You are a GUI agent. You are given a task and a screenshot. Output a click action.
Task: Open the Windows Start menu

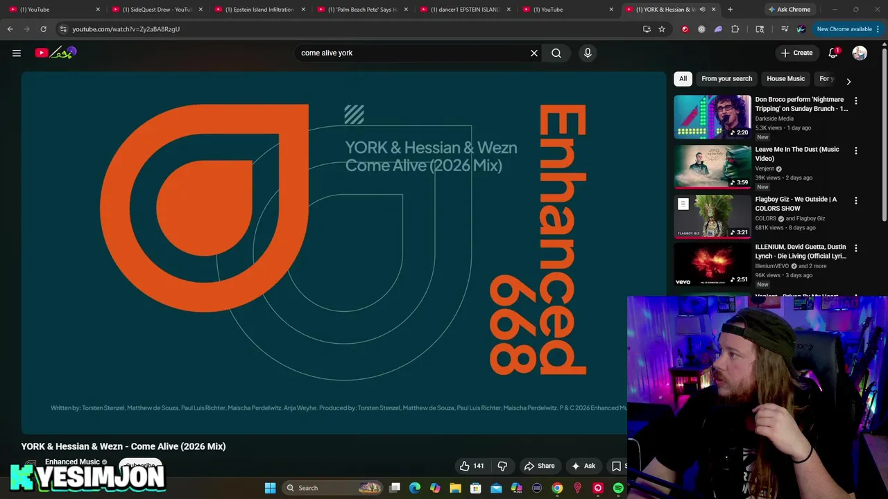270,488
